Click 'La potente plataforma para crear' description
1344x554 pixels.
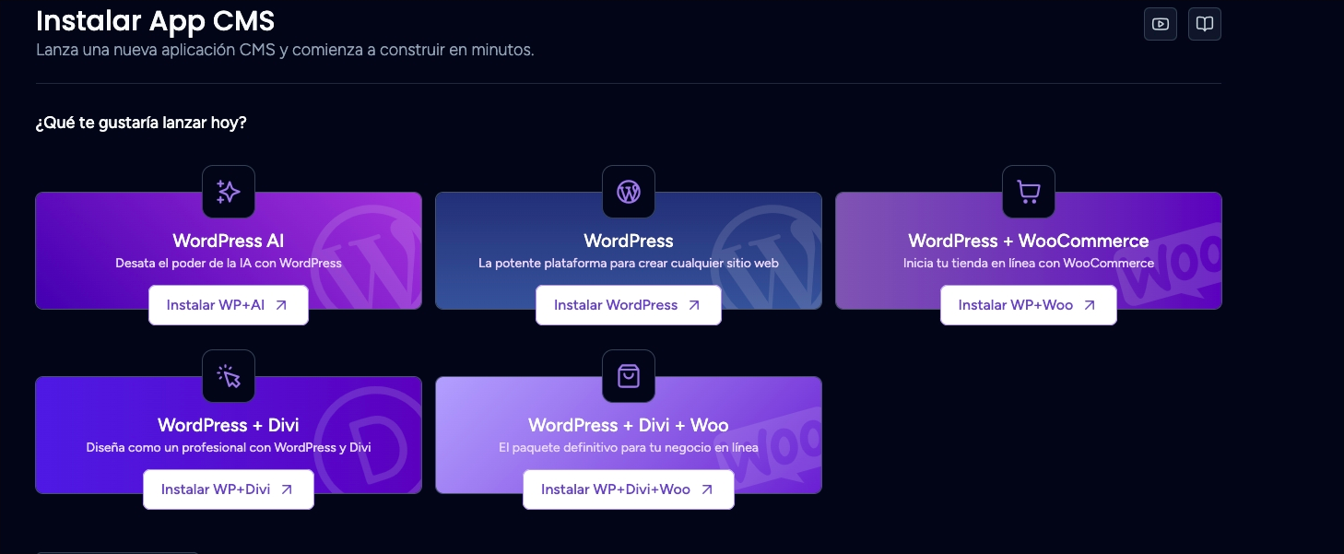(x=629, y=264)
